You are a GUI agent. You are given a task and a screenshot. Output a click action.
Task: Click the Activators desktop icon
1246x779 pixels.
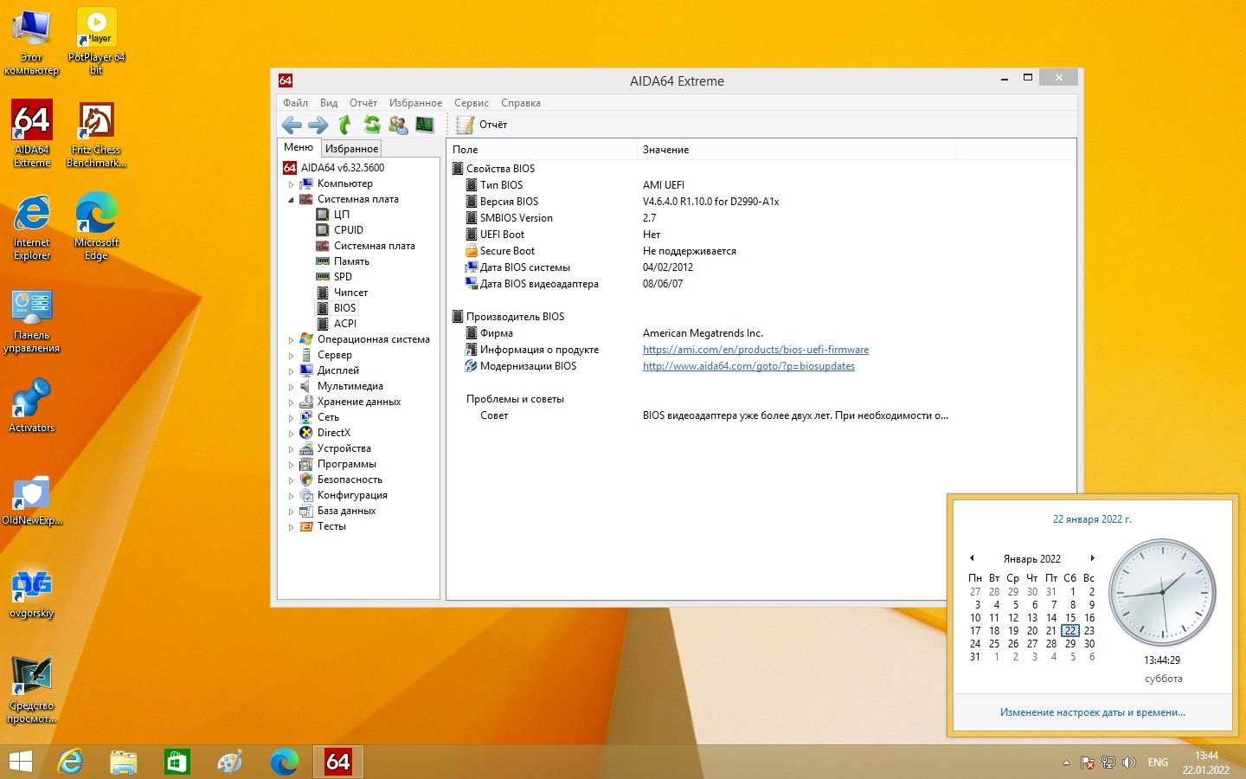pos(31,405)
